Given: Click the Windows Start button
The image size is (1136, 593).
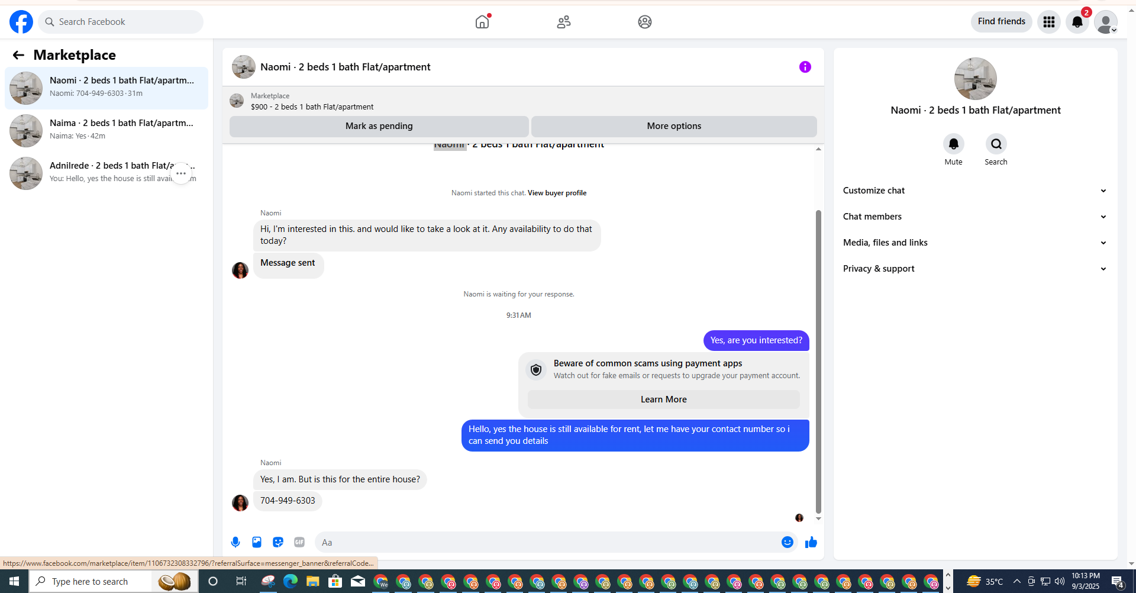Looking at the screenshot, I should point(14,581).
